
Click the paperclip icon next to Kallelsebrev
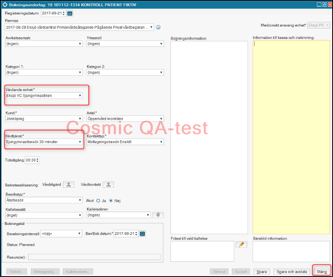[x=158, y=215]
